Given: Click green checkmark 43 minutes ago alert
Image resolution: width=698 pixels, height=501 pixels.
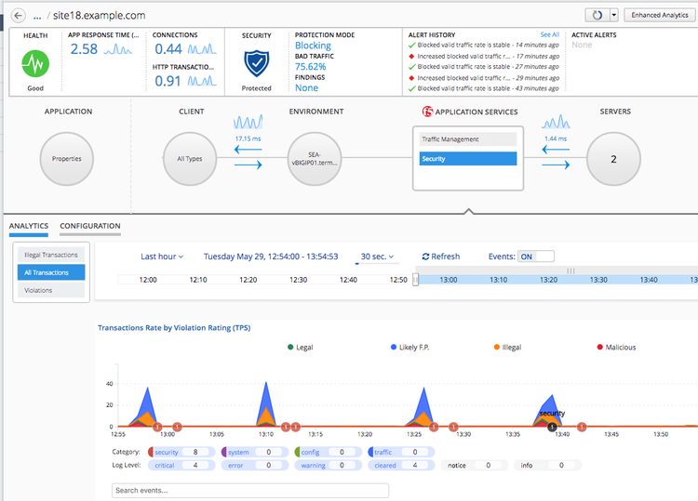Looking at the screenshot, I should (x=411, y=88).
